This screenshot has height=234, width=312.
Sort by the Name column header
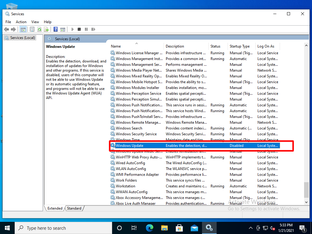click(136, 46)
